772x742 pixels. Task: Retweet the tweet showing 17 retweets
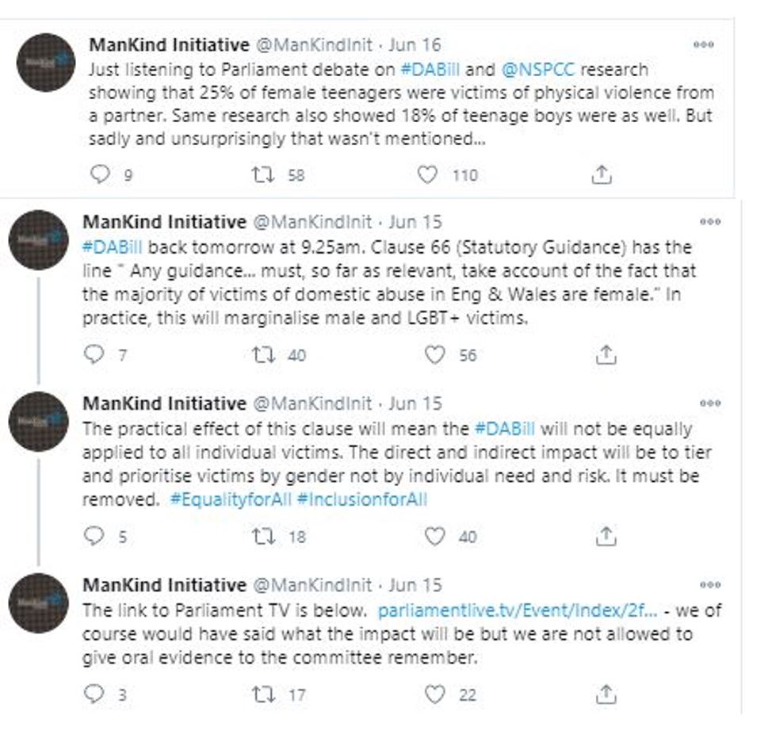pos(263,694)
